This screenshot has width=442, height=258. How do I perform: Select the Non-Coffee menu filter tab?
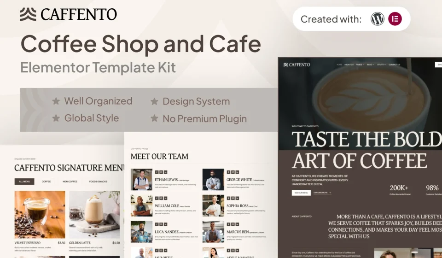[70, 182]
